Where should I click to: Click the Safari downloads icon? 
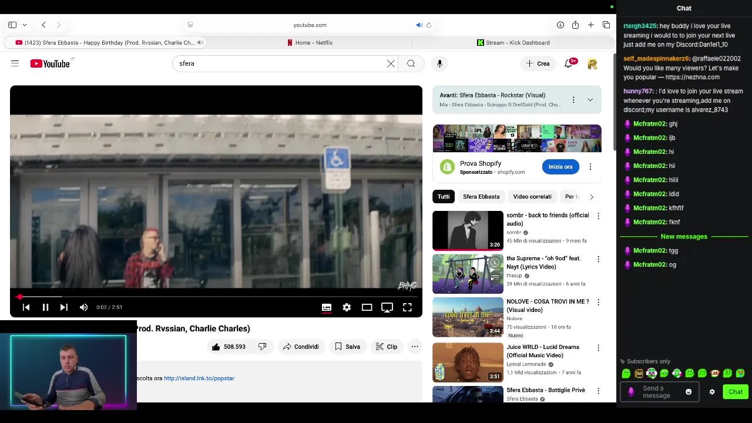[560, 25]
